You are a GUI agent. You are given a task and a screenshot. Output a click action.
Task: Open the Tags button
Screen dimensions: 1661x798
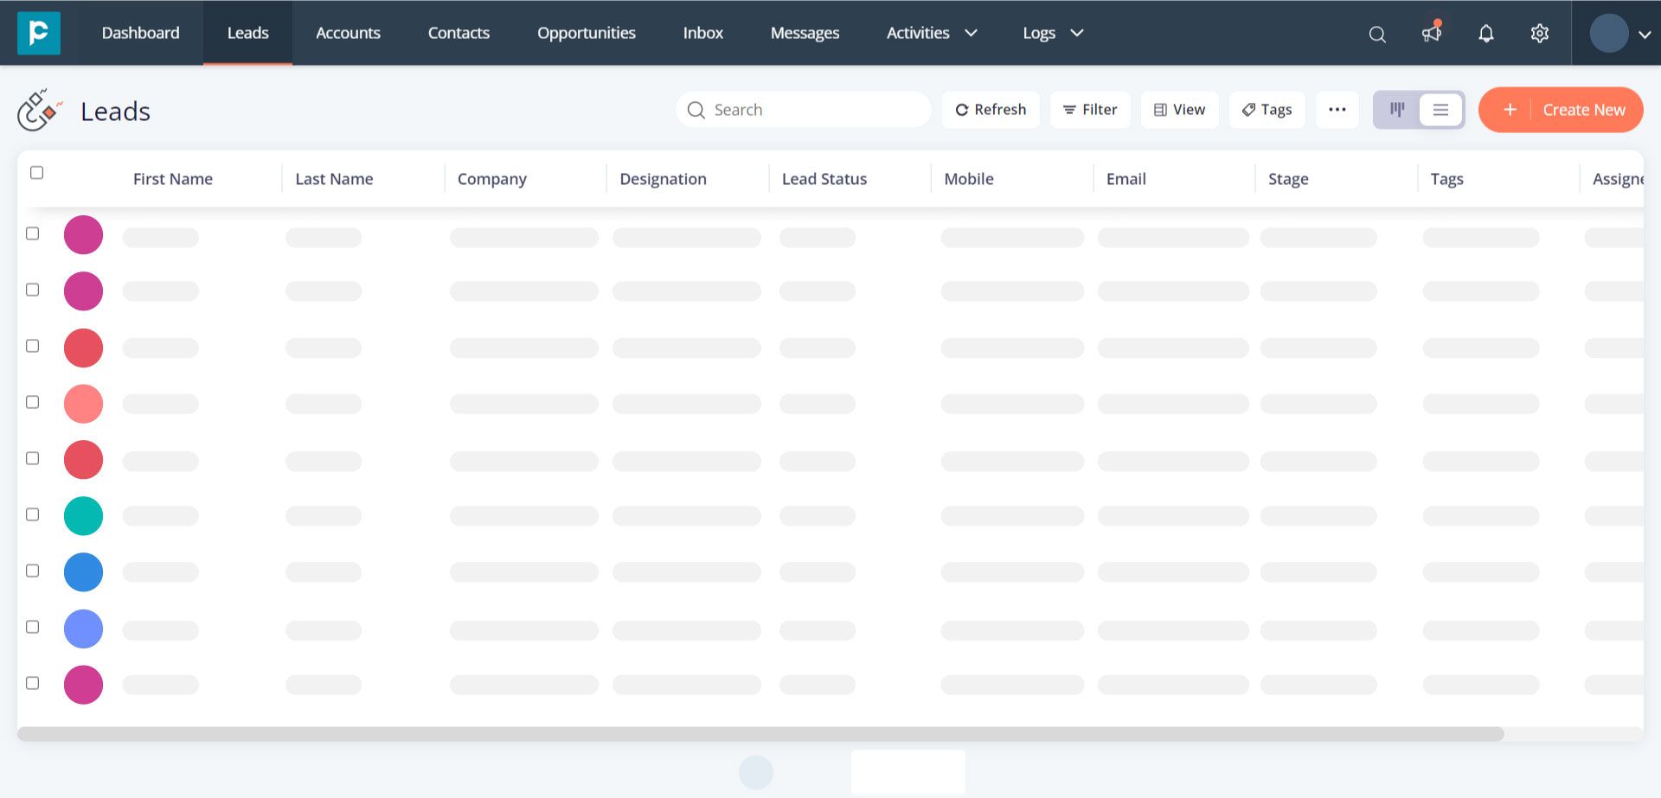1267,110
